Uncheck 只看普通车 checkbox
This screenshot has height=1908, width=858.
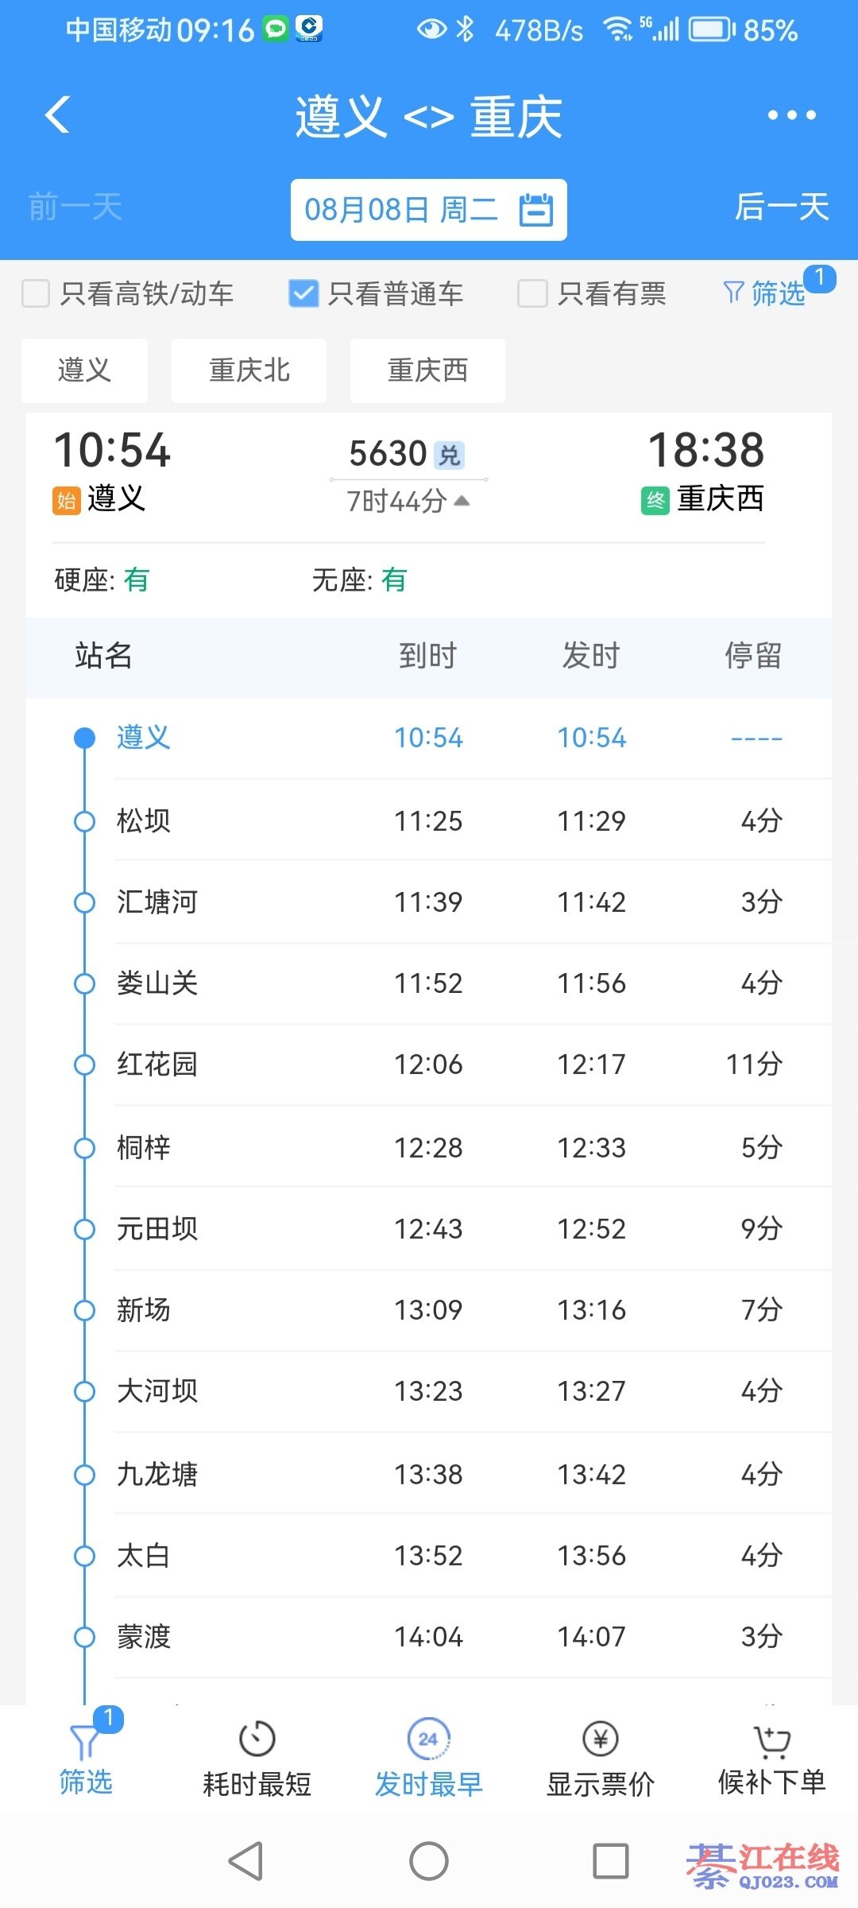[x=303, y=293]
